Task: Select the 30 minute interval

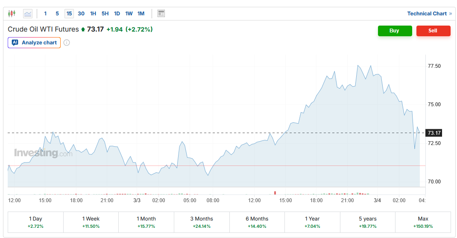Action: coord(81,13)
